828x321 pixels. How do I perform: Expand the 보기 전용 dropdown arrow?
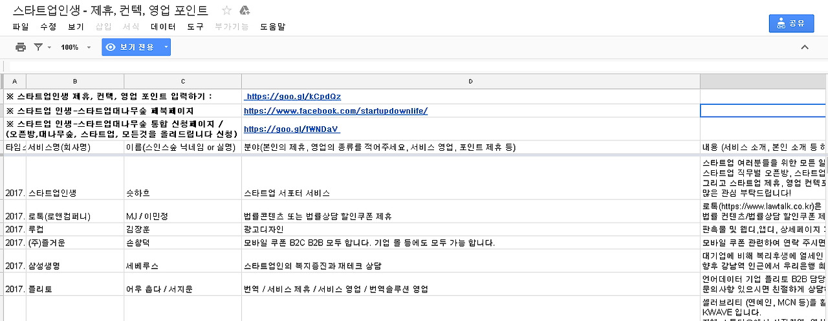click(166, 47)
